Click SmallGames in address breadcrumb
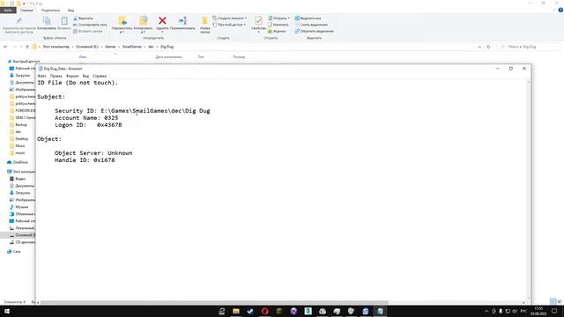 point(131,47)
